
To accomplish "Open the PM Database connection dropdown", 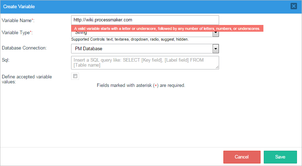I will pos(142,49).
